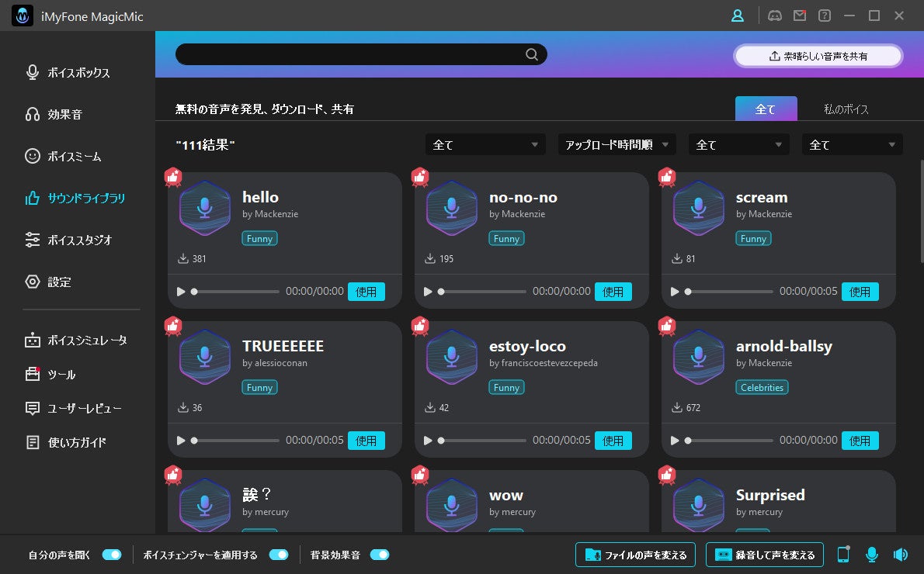Click 使用 button on no-no-no card
This screenshot has width=924, height=574.
613,292
